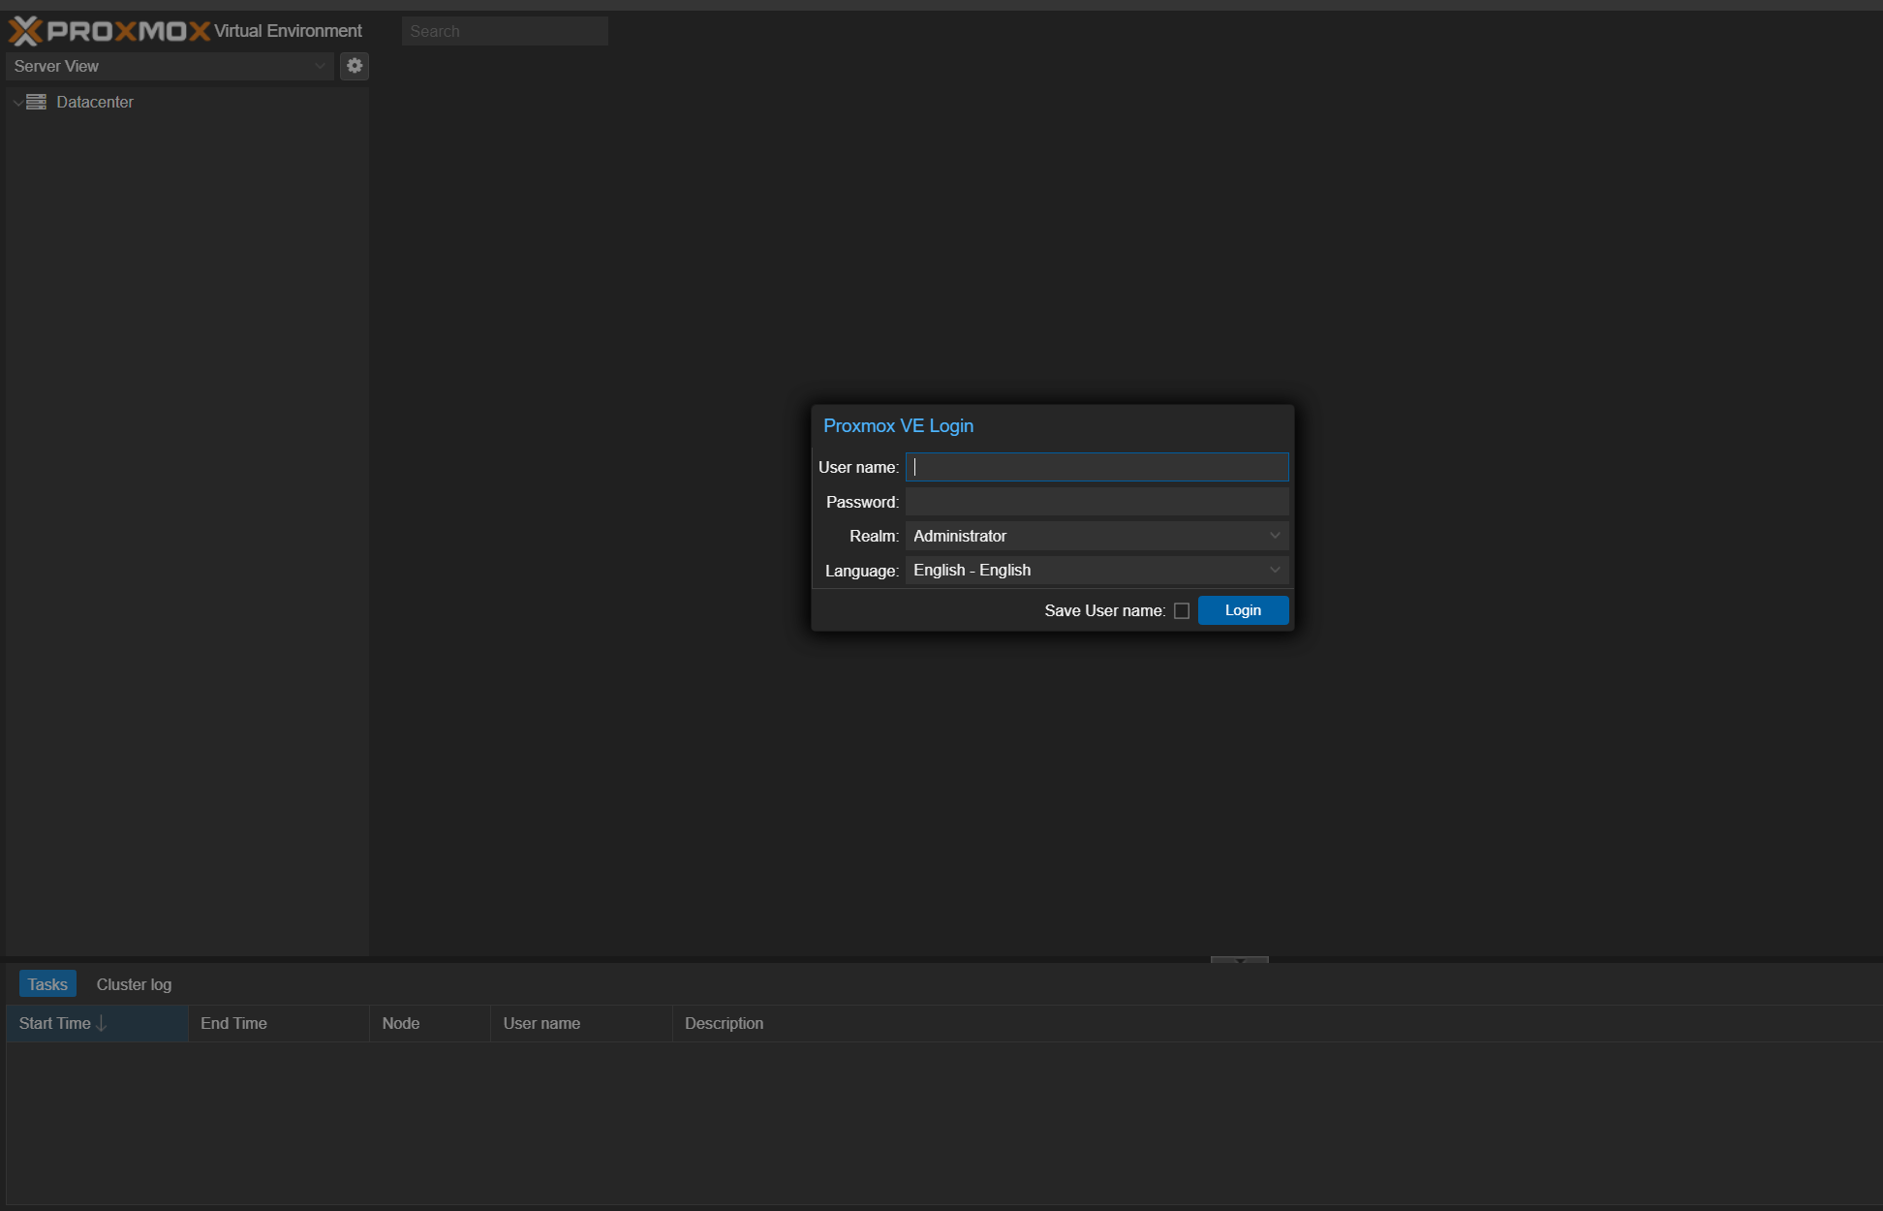Switch to the Cluster log tab
The width and height of the screenshot is (1883, 1211).
click(134, 984)
